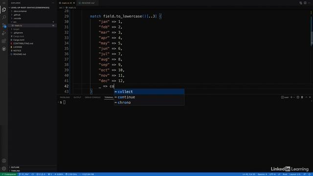Click the git branch status item
The height and width of the screenshot is (176, 313).
[x=24, y=175]
